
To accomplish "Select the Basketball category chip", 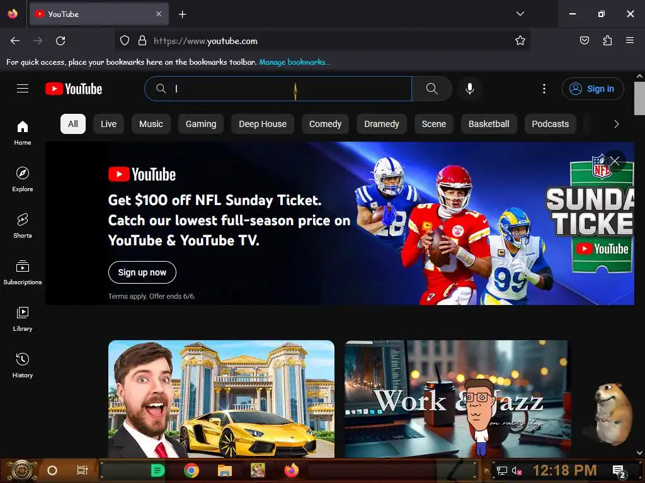I will pyautogui.click(x=489, y=124).
